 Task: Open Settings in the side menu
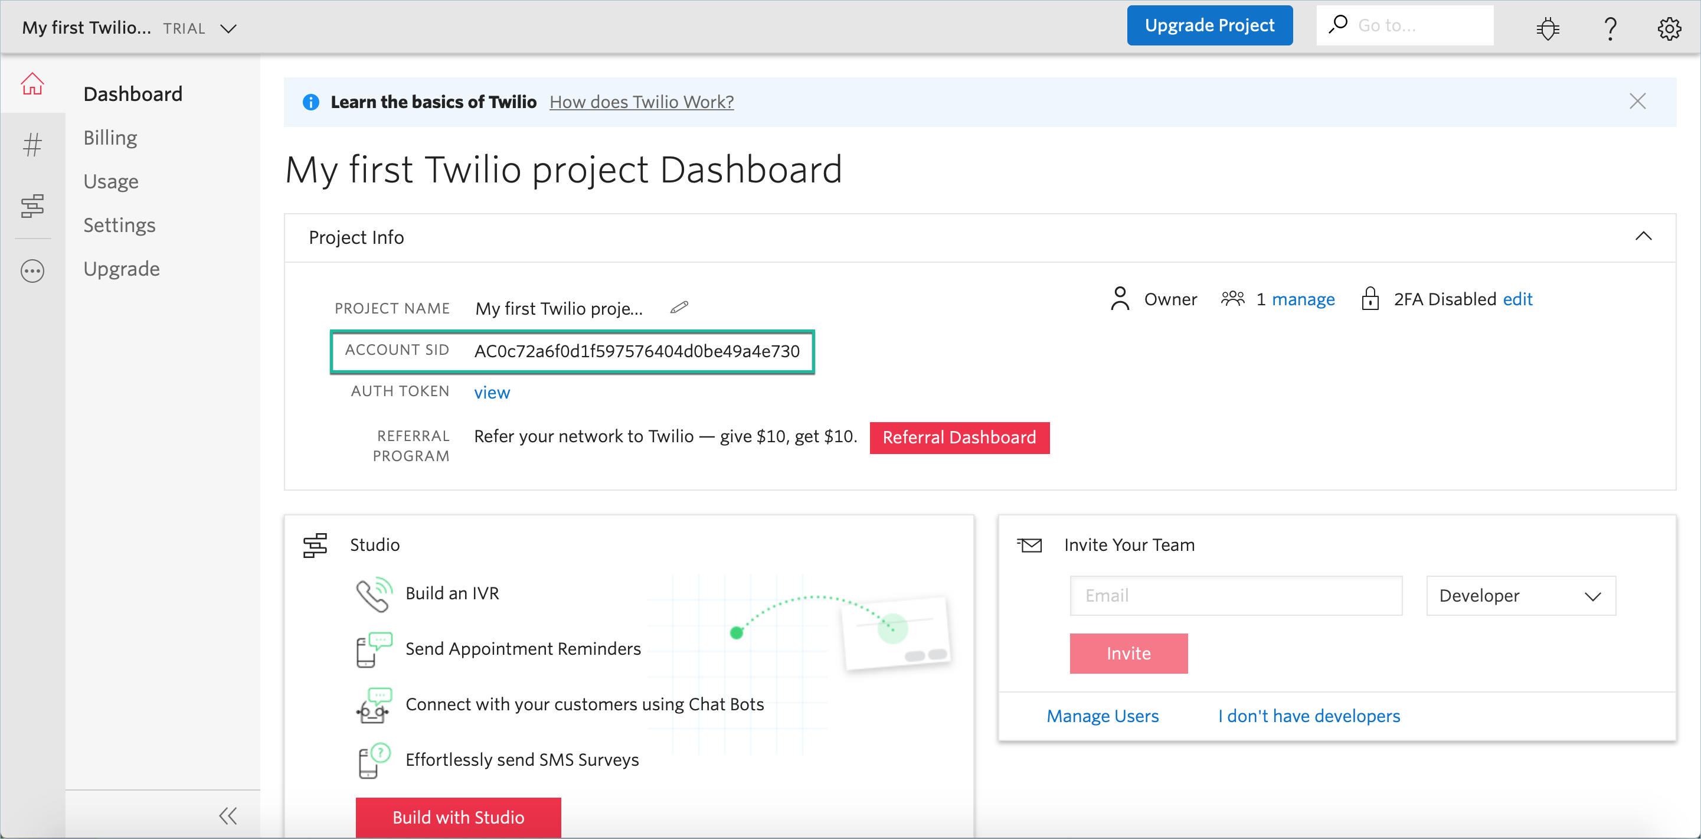click(x=120, y=224)
